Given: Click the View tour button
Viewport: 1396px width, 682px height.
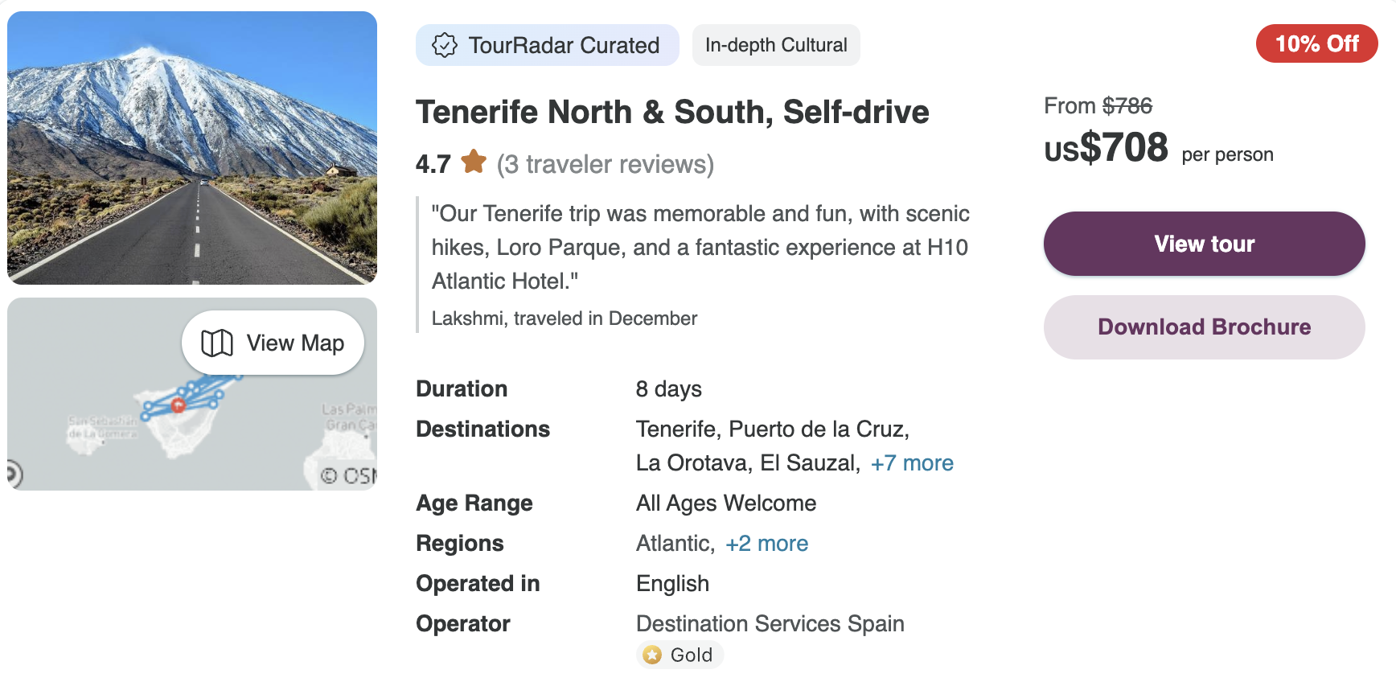Looking at the screenshot, I should [x=1204, y=244].
